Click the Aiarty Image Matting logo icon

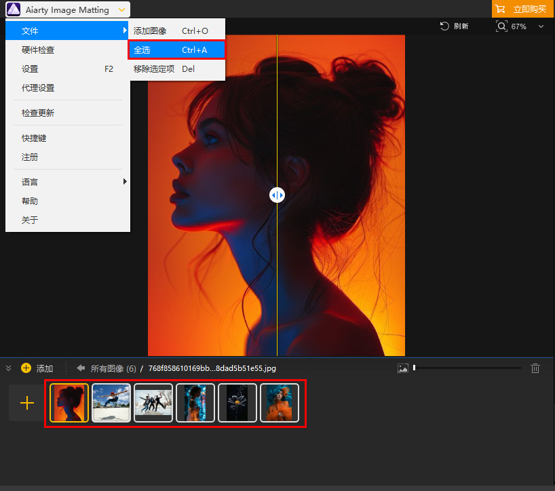point(14,9)
